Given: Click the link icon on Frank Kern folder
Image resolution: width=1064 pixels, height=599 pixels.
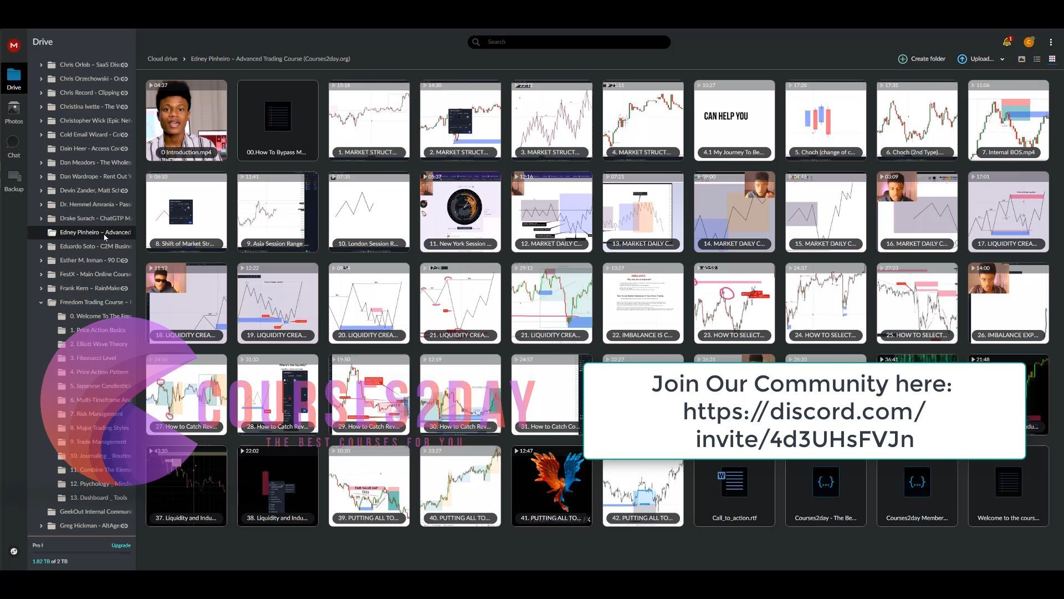Looking at the screenshot, I should pos(125,288).
